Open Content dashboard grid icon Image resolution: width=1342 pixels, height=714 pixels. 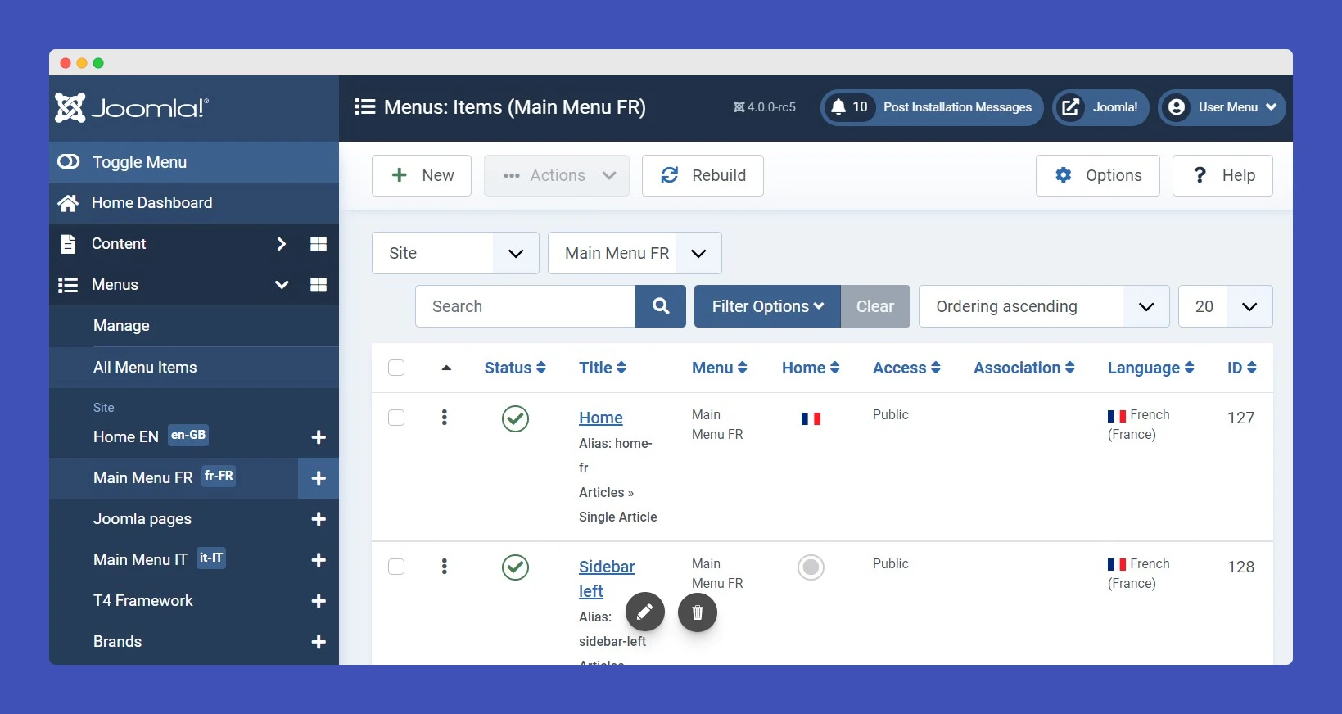[319, 243]
